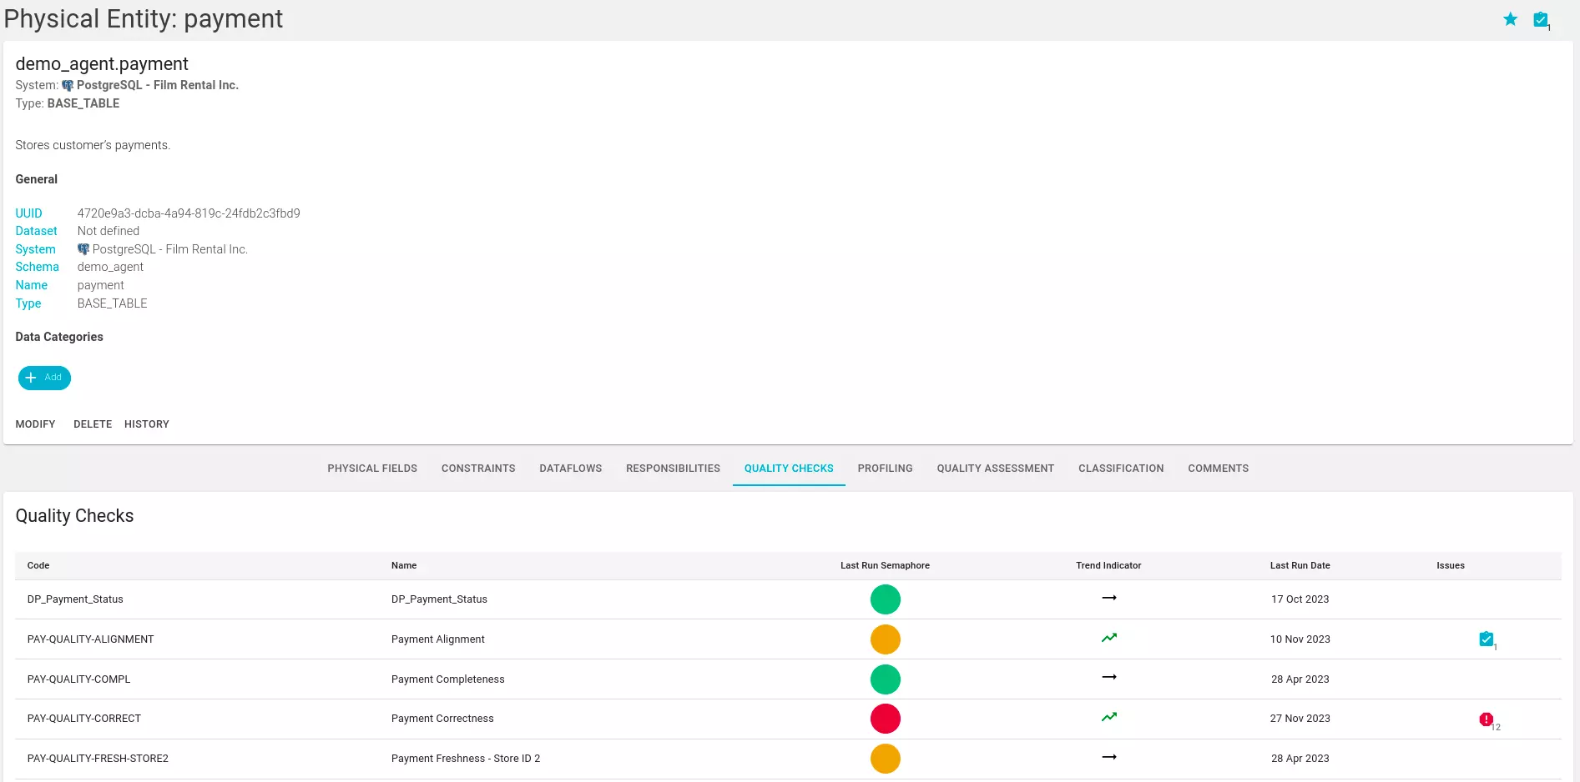Click name Payment Correctness
Image resolution: width=1580 pixels, height=782 pixels.
442,719
